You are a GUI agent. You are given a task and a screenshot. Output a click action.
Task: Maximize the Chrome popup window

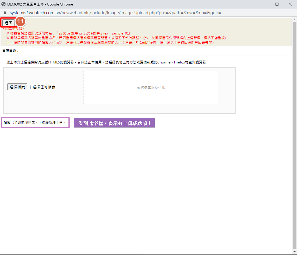coord(277,4)
